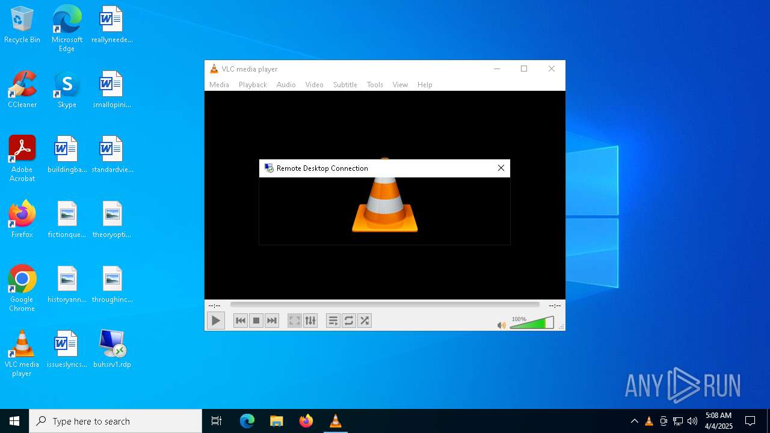
Task: Select the Microsoft Edge desktop shortcut
Action: [x=67, y=29]
